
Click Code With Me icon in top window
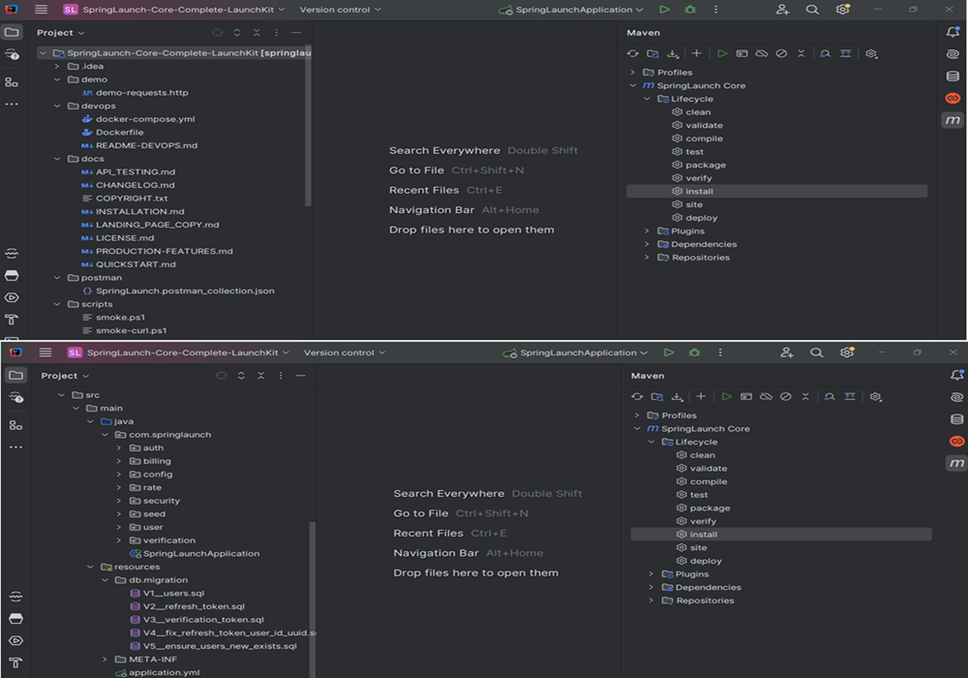tap(783, 10)
